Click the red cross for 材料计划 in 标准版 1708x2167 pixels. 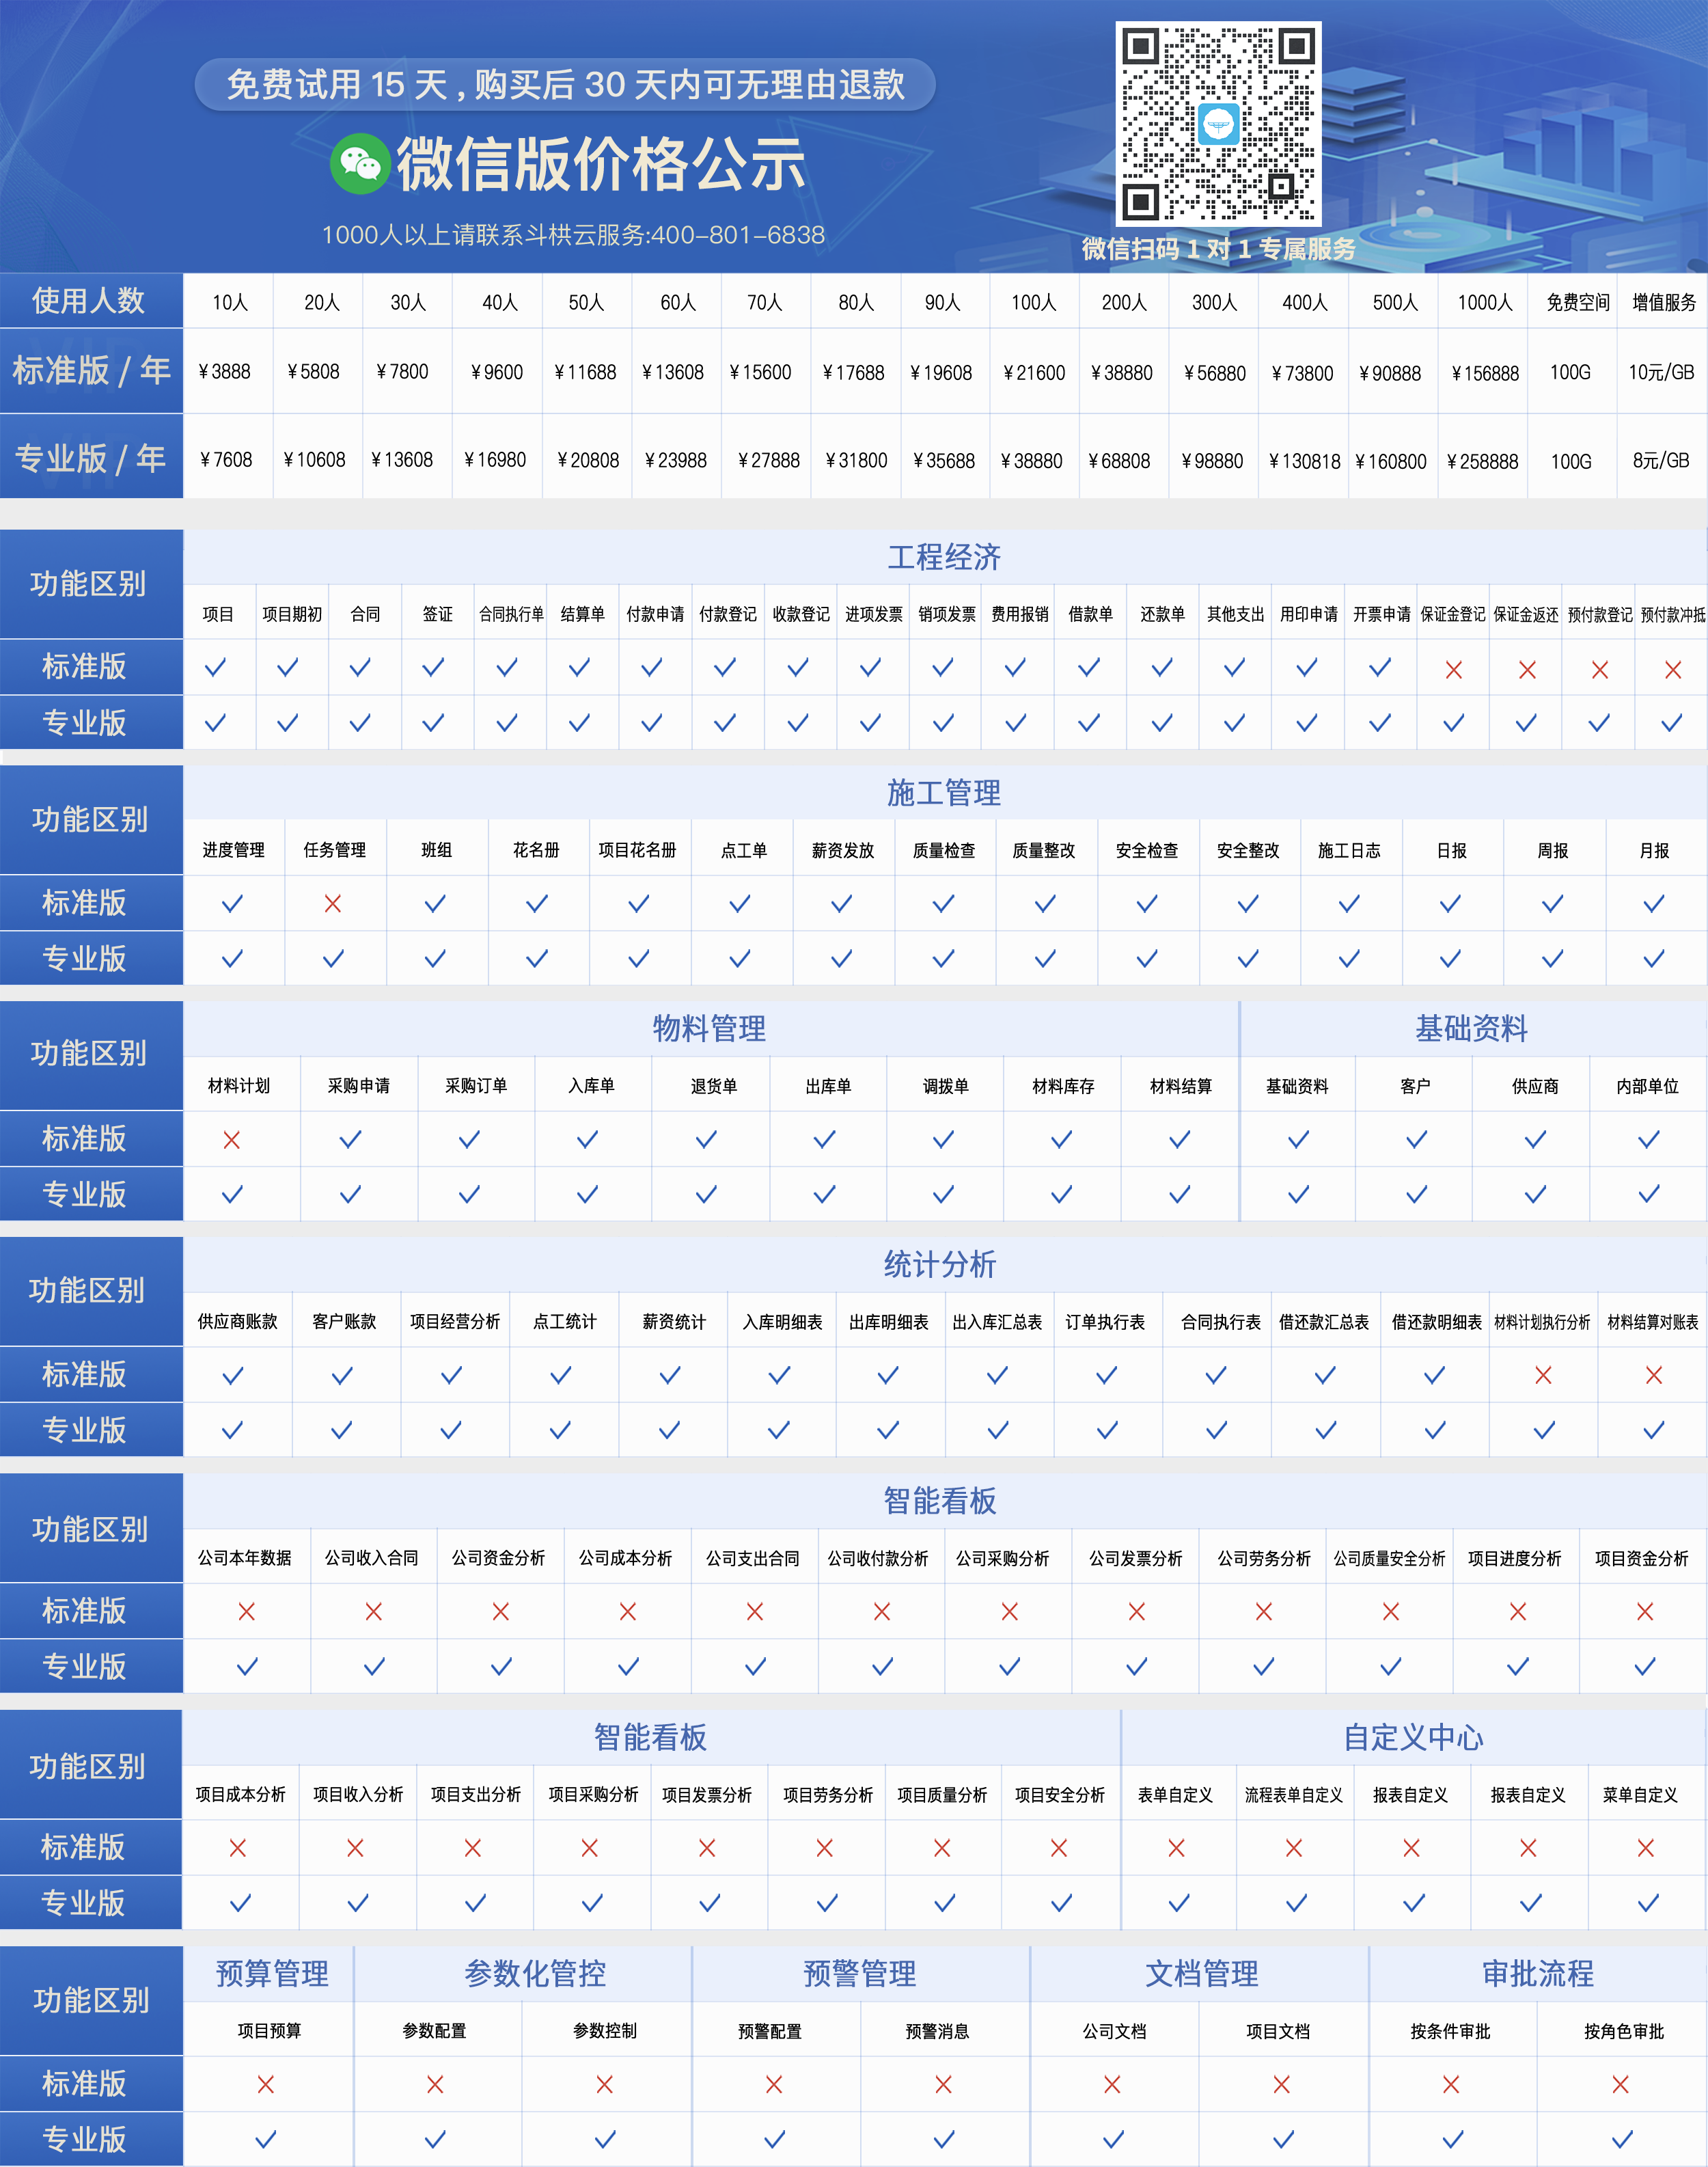(232, 1140)
